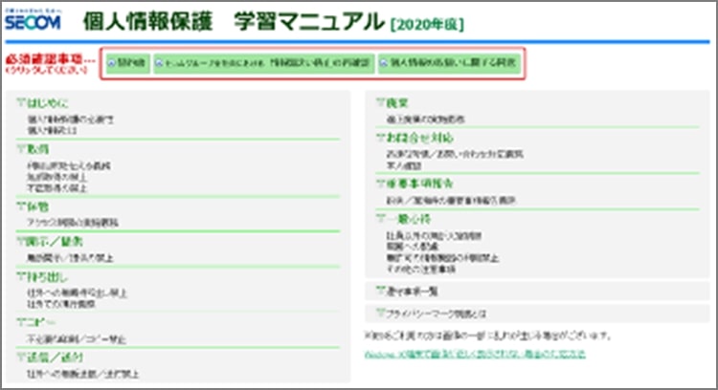Viewport: 718px width, 390px height.
Task: Click the triangle icon beside 遵守事項一覧
Action: 380,291
